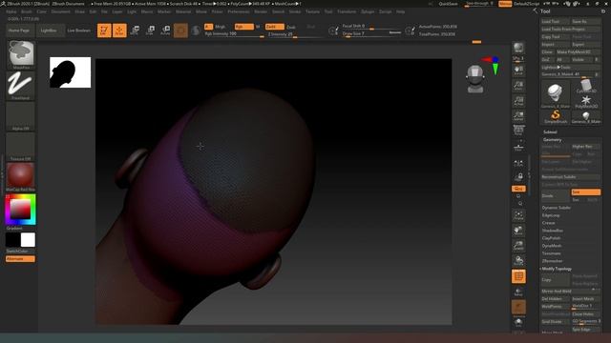This screenshot has width=611, height=343.
Task: Open the Transform menu
Action: coord(347,11)
